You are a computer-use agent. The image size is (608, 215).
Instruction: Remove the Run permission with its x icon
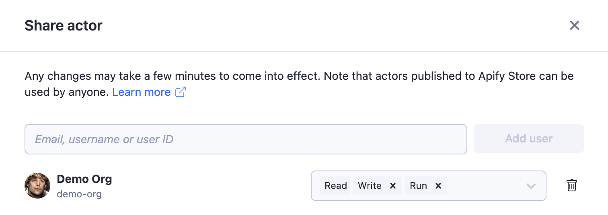pyautogui.click(x=438, y=186)
